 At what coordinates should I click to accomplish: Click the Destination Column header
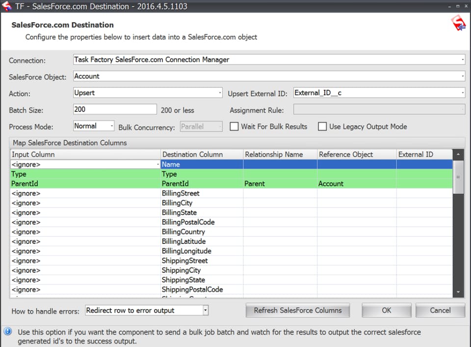[x=202, y=155]
